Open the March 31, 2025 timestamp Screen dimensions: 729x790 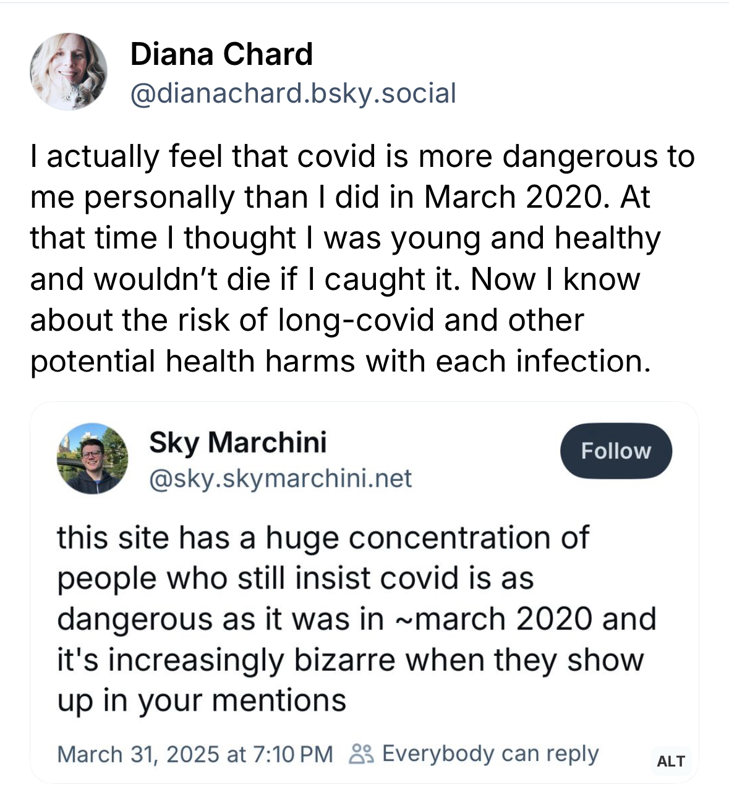[195, 754]
